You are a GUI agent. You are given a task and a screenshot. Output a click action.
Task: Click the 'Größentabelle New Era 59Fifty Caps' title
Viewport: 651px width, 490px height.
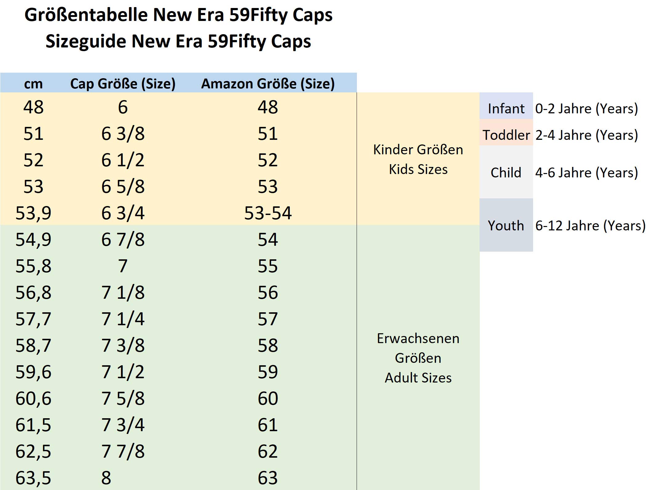tap(178, 15)
